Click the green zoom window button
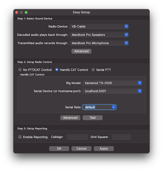This screenshot has width=163, height=171. click(26, 12)
